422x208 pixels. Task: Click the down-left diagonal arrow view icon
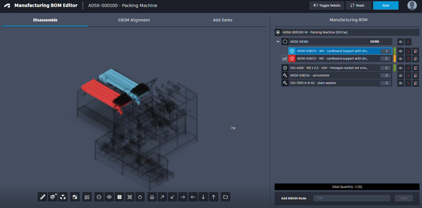pyautogui.click(x=173, y=197)
